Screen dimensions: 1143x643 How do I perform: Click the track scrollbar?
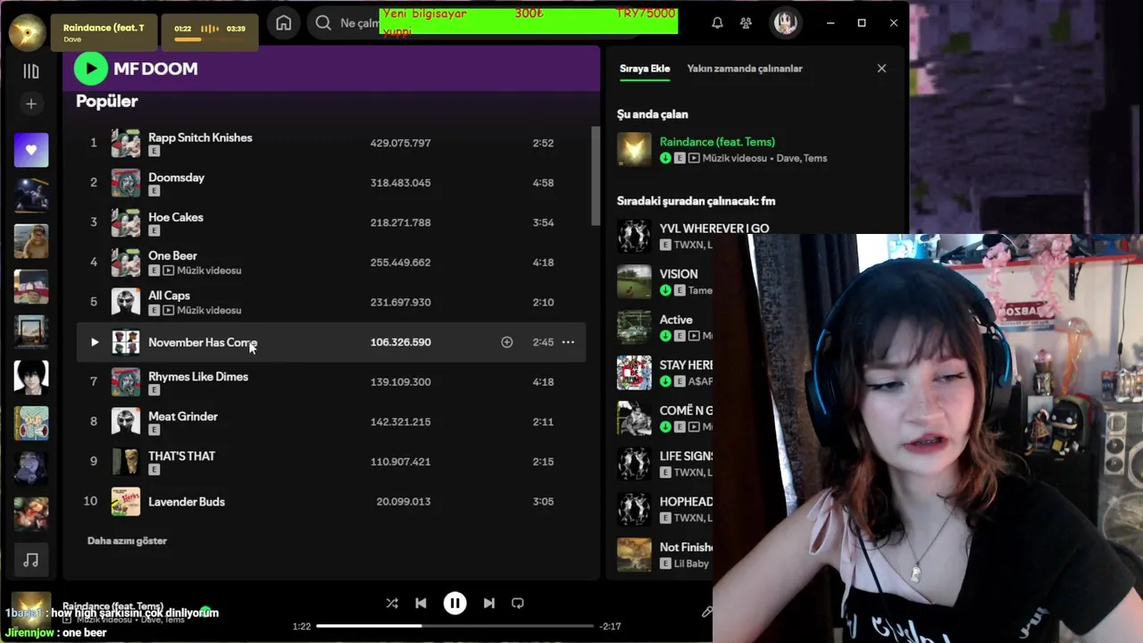(x=596, y=176)
